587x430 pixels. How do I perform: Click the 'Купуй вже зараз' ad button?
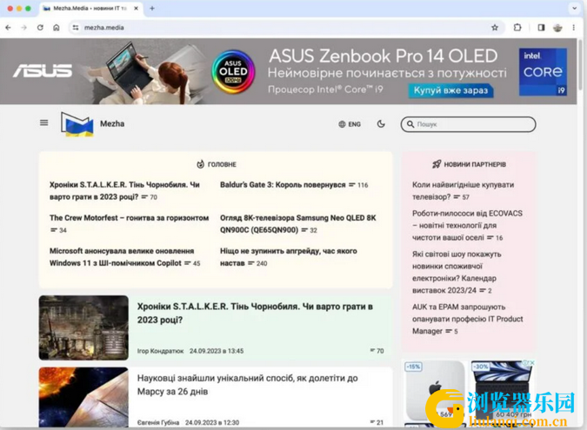(x=450, y=90)
